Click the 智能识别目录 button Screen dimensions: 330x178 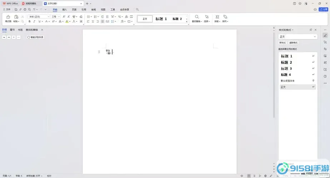tap(35, 37)
